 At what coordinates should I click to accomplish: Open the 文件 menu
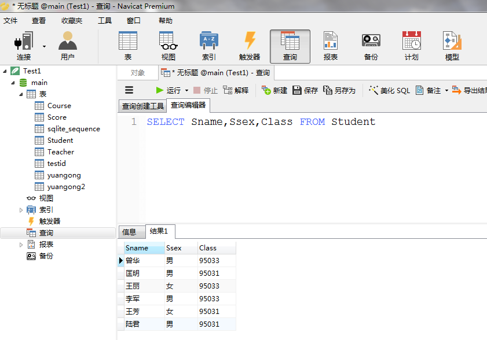pyautogui.click(x=10, y=21)
